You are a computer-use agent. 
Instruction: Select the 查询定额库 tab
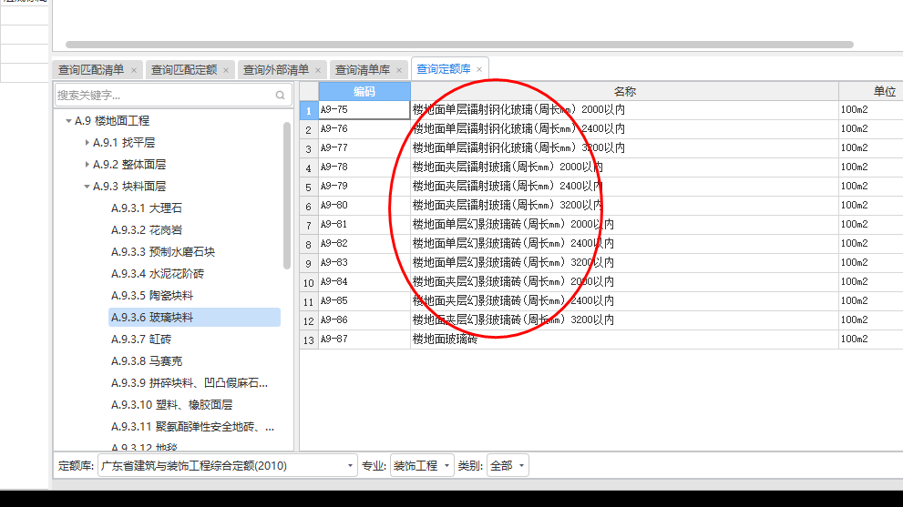pos(444,69)
